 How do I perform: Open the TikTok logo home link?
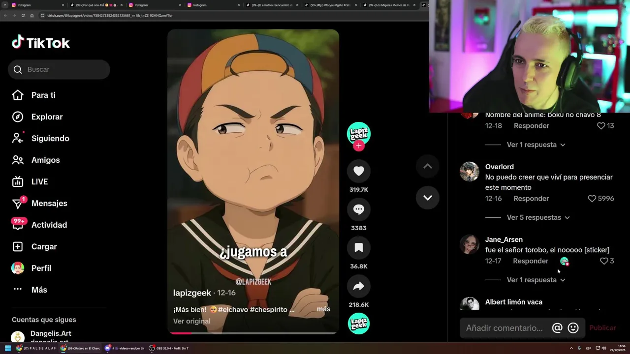(x=41, y=43)
